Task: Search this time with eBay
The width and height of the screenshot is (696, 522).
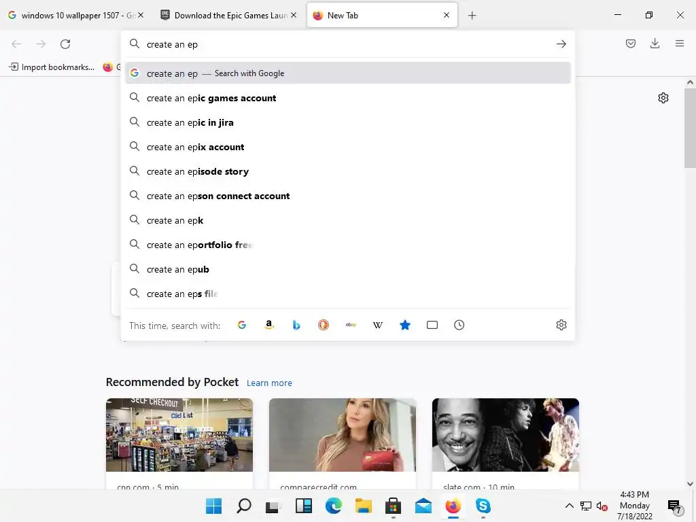Action: 351,325
